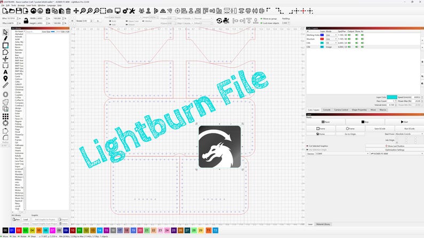
Task: Open a file with the folder icon
Action: click(x=12, y=11)
